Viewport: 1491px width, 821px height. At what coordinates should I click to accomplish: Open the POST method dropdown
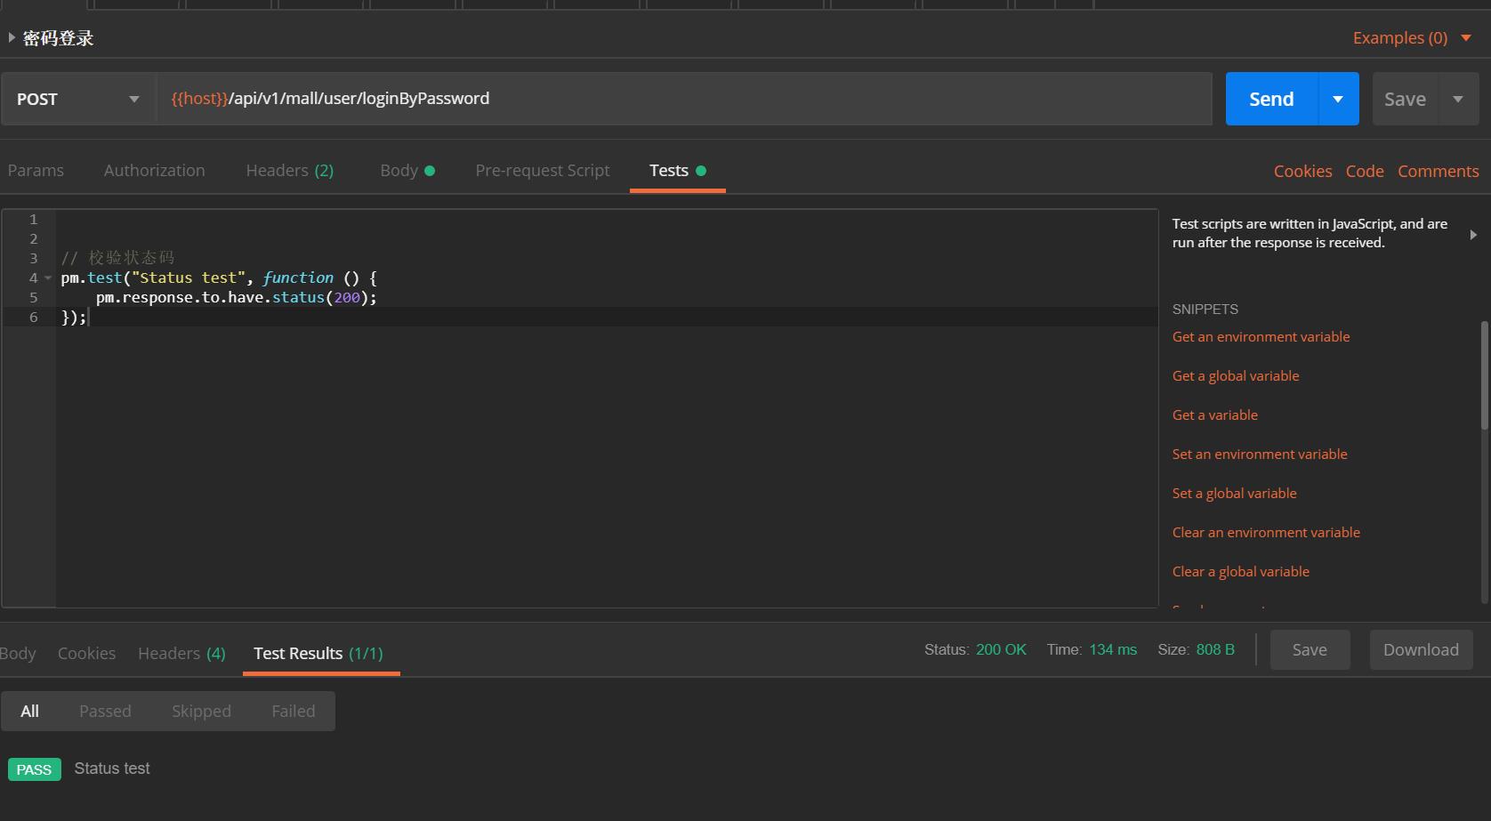click(x=78, y=99)
